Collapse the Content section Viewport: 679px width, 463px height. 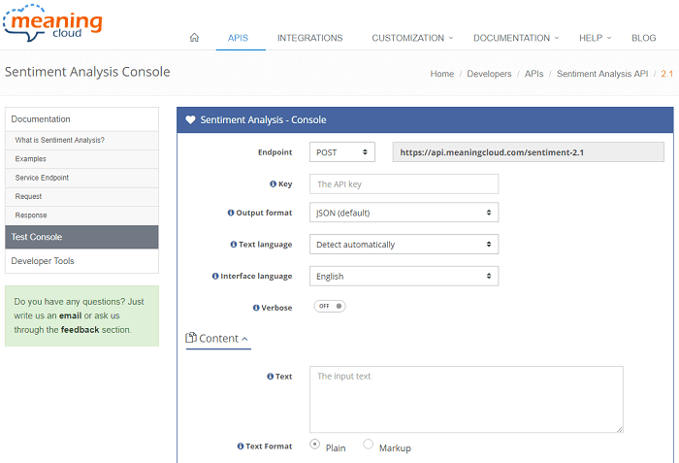pos(218,338)
